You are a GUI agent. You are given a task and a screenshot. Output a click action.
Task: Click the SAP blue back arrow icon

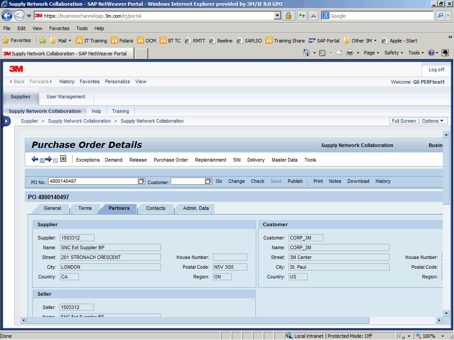(x=35, y=159)
